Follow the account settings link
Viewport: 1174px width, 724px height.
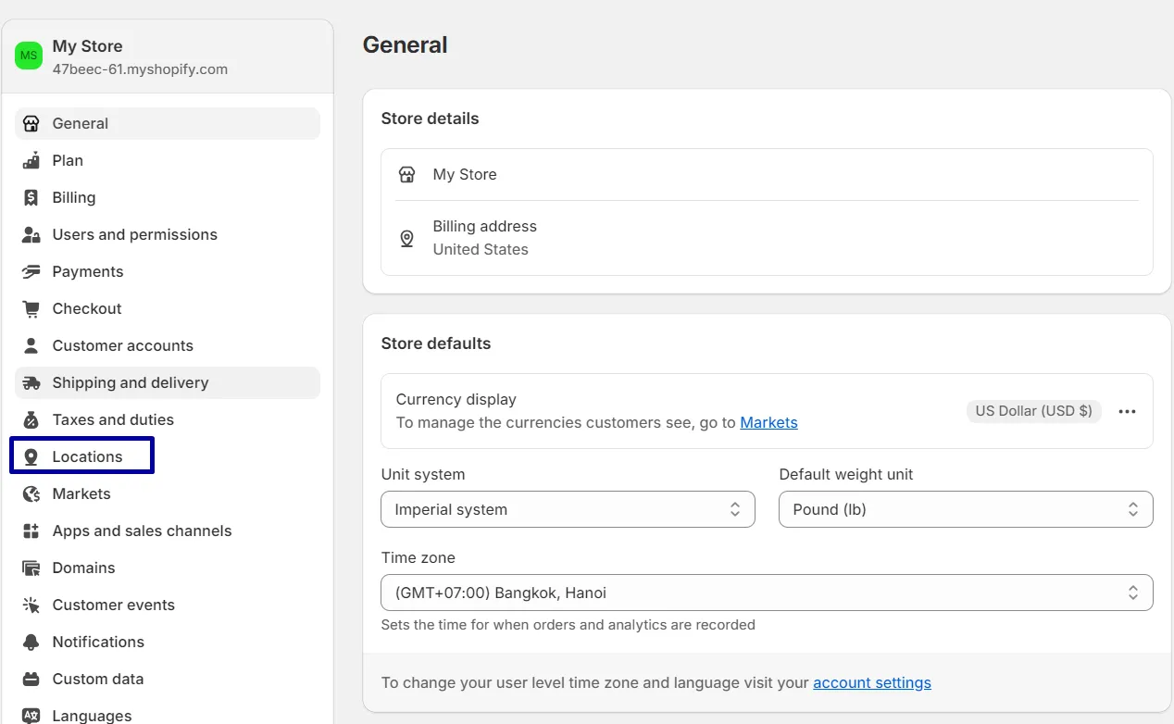[872, 682]
